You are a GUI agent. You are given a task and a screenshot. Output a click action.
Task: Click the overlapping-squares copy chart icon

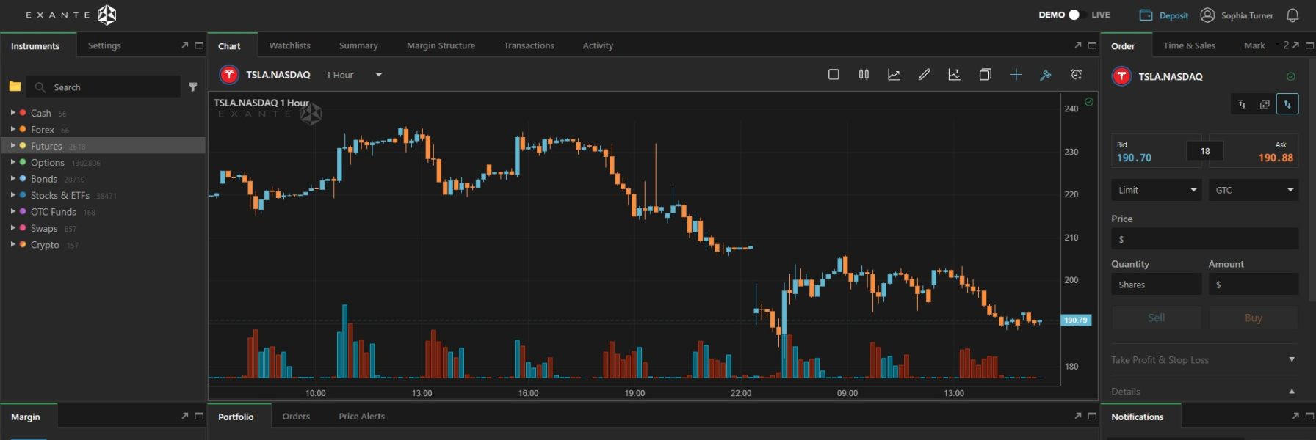pos(986,74)
